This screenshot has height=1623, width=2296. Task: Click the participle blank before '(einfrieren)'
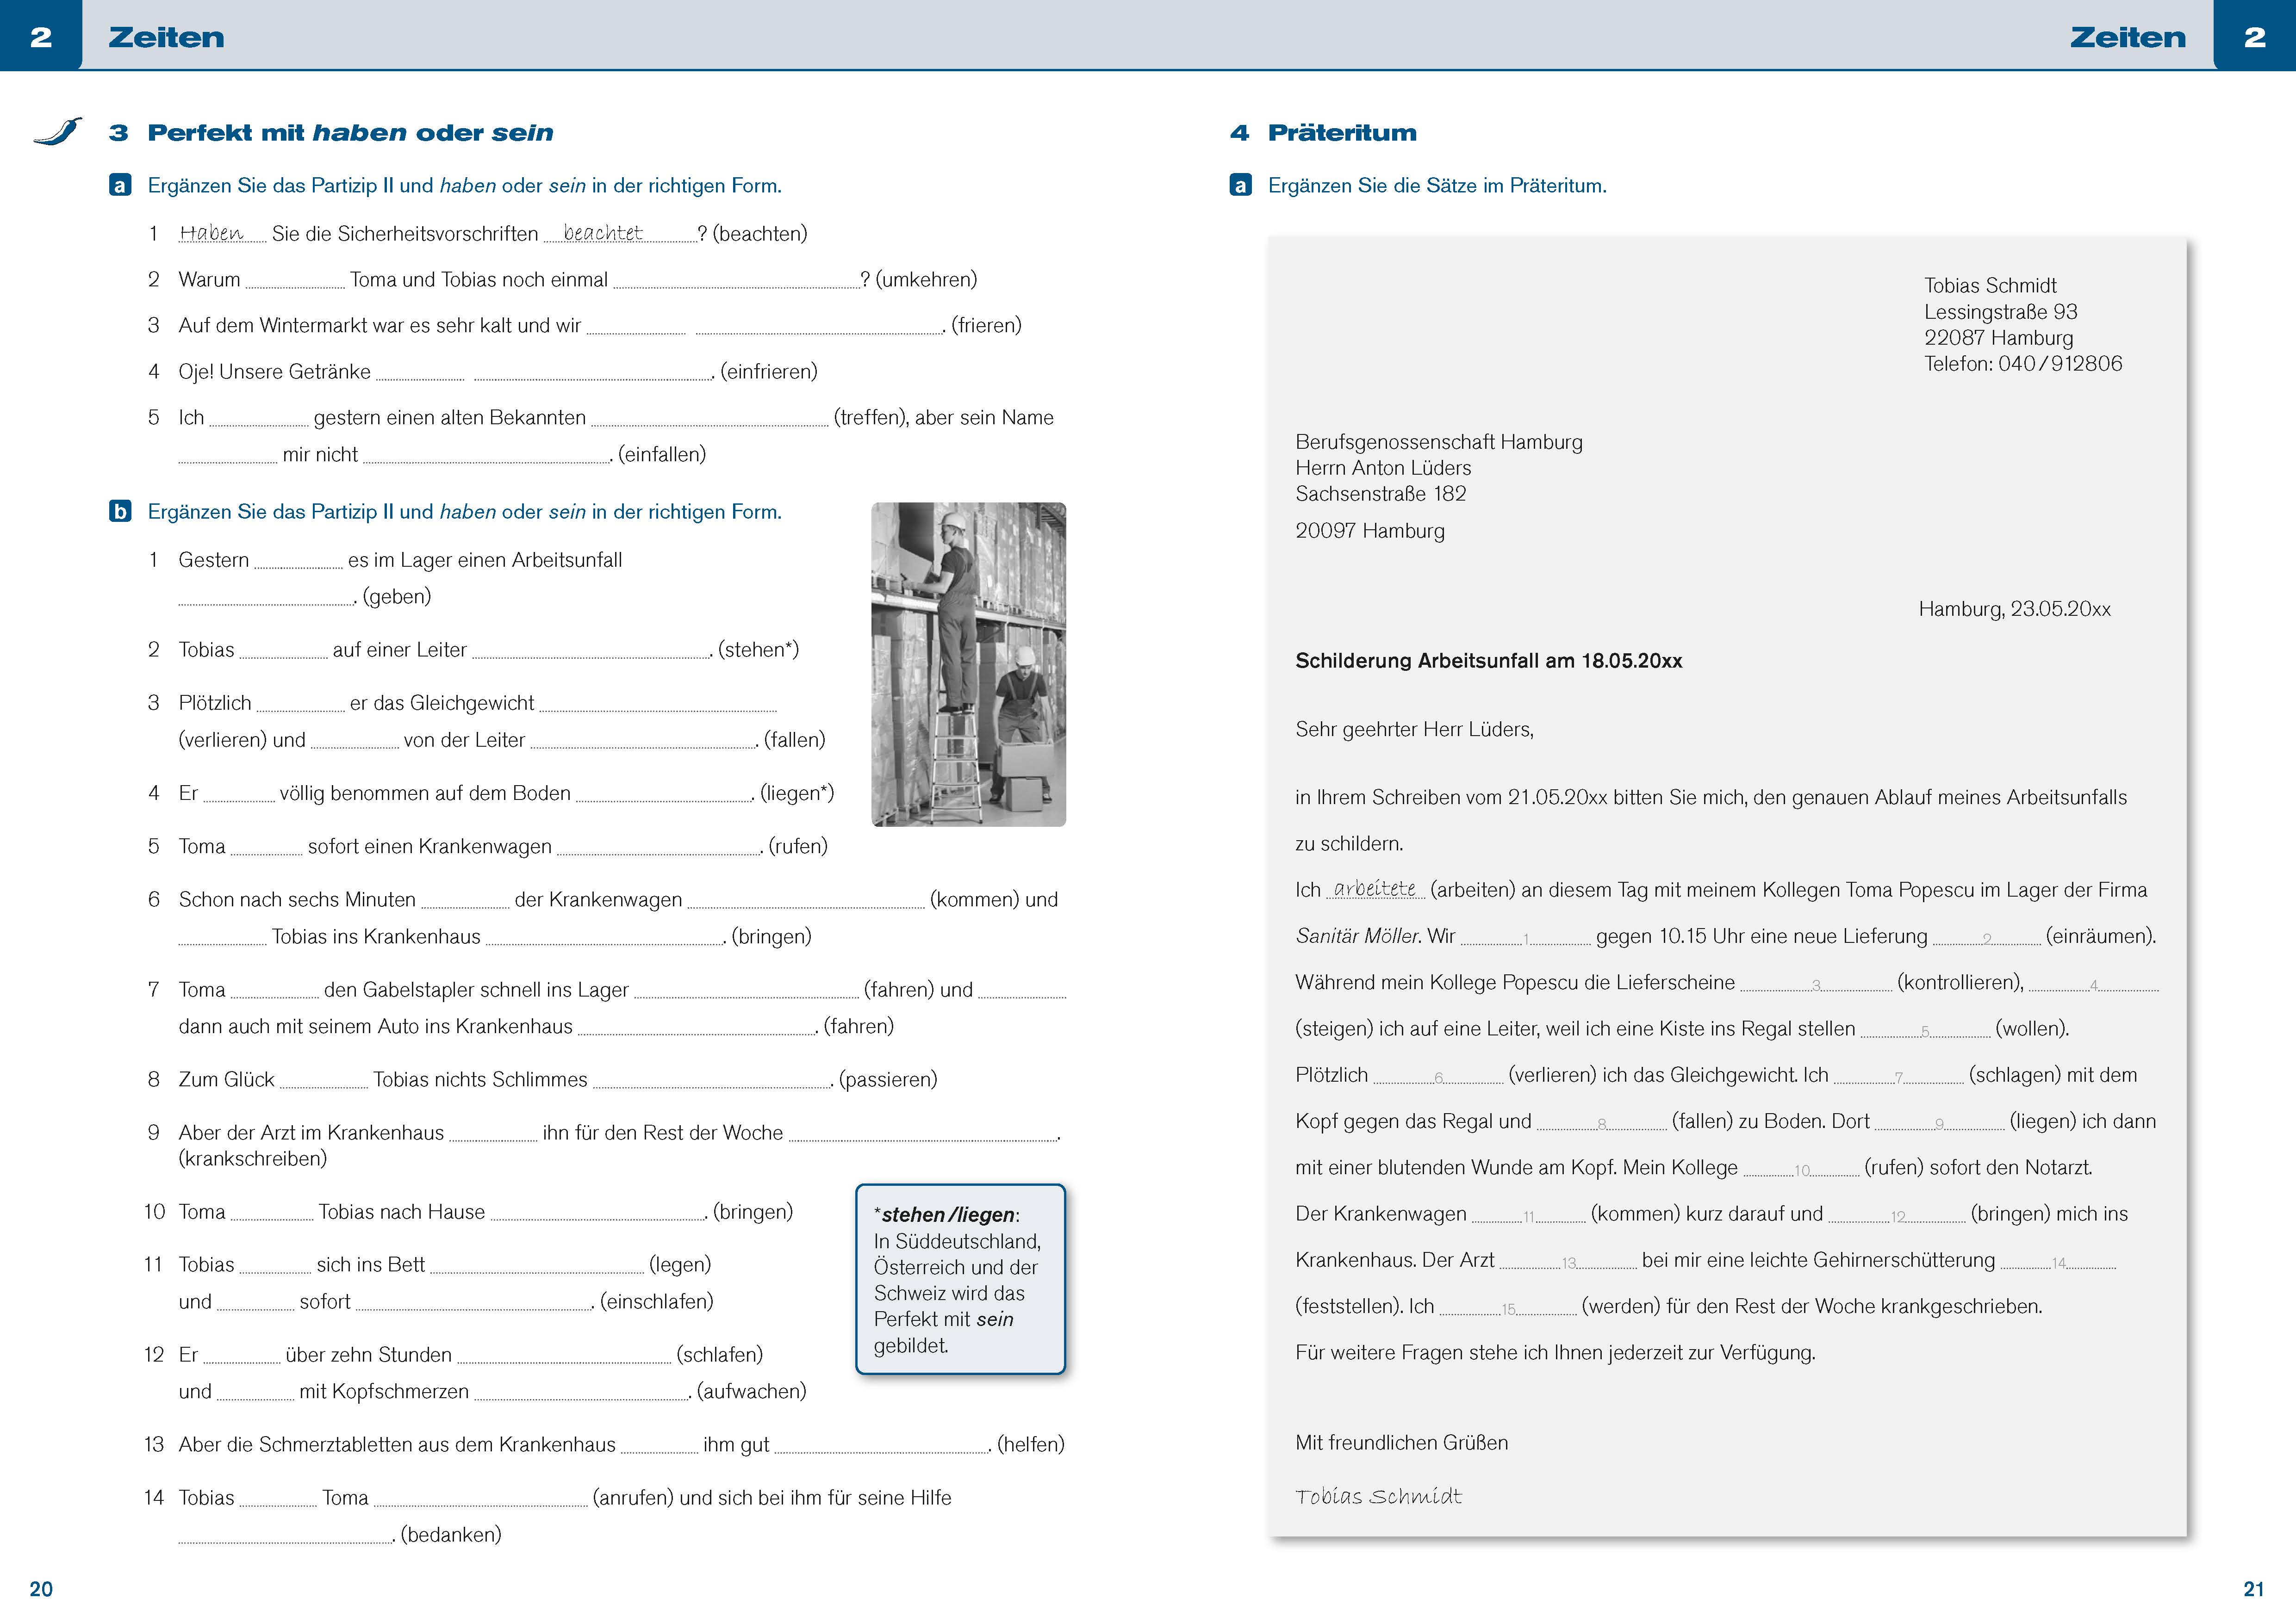[592, 373]
